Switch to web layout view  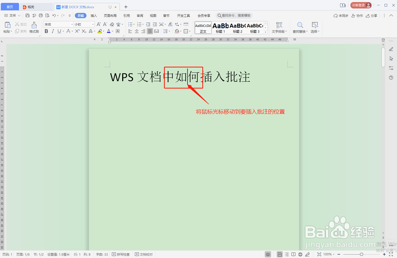coord(300,254)
